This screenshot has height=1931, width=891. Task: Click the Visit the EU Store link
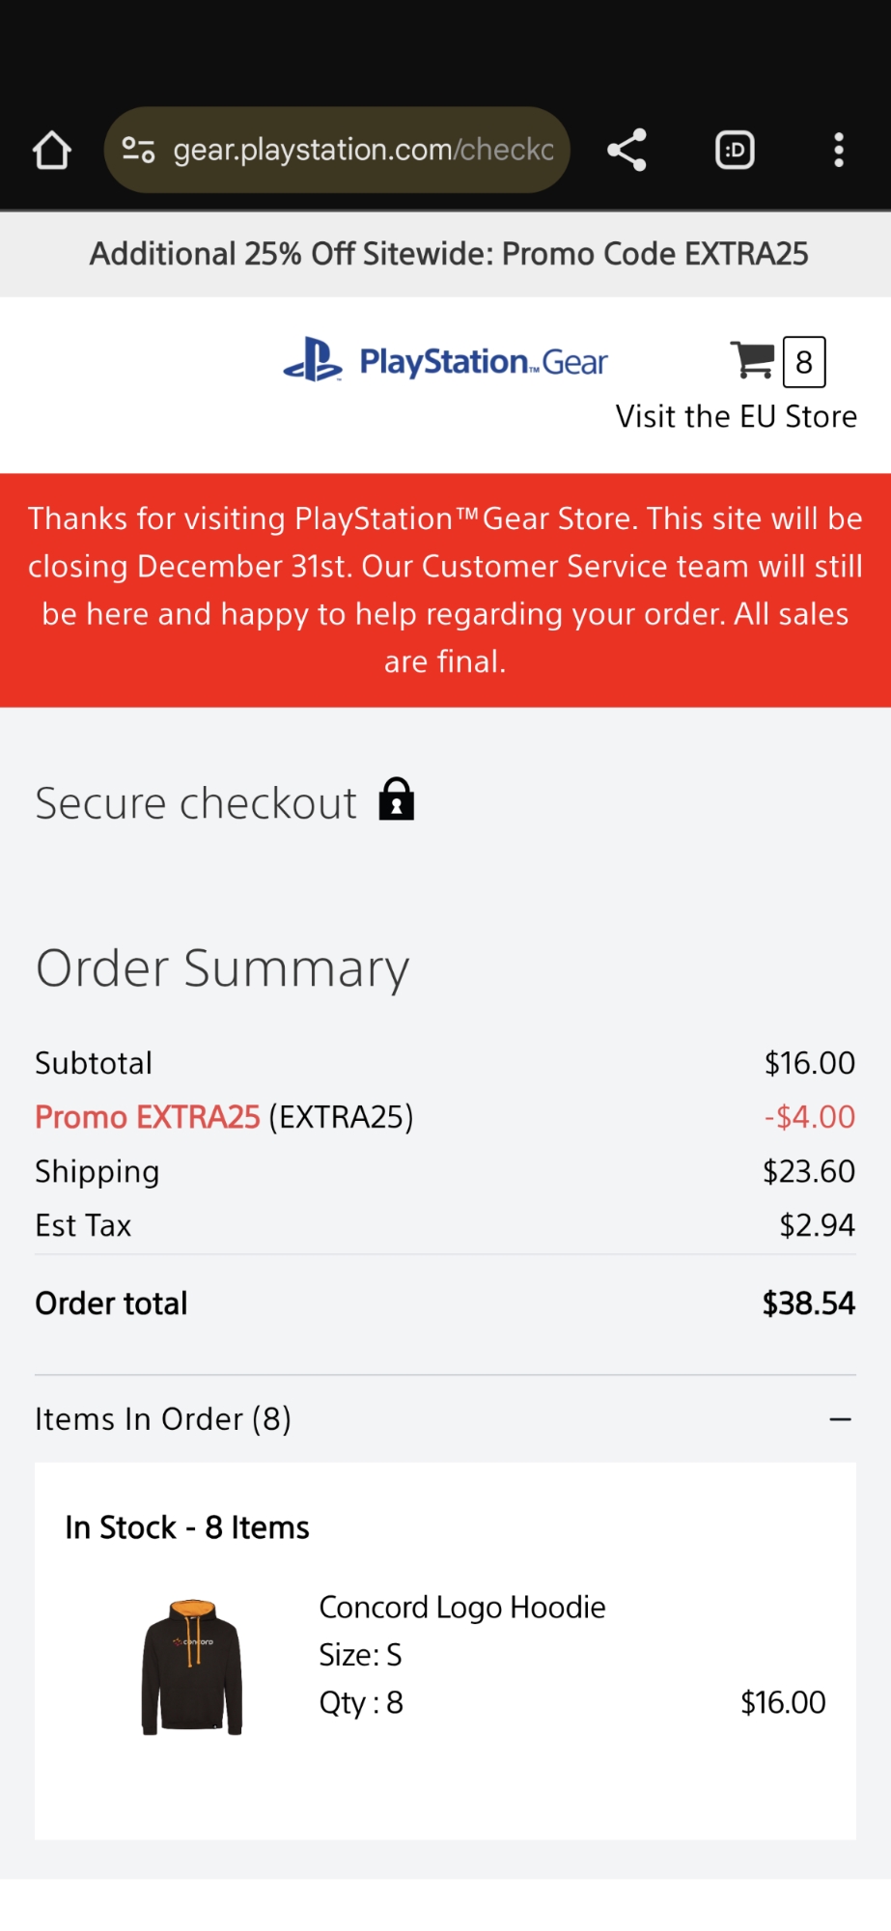736,416
